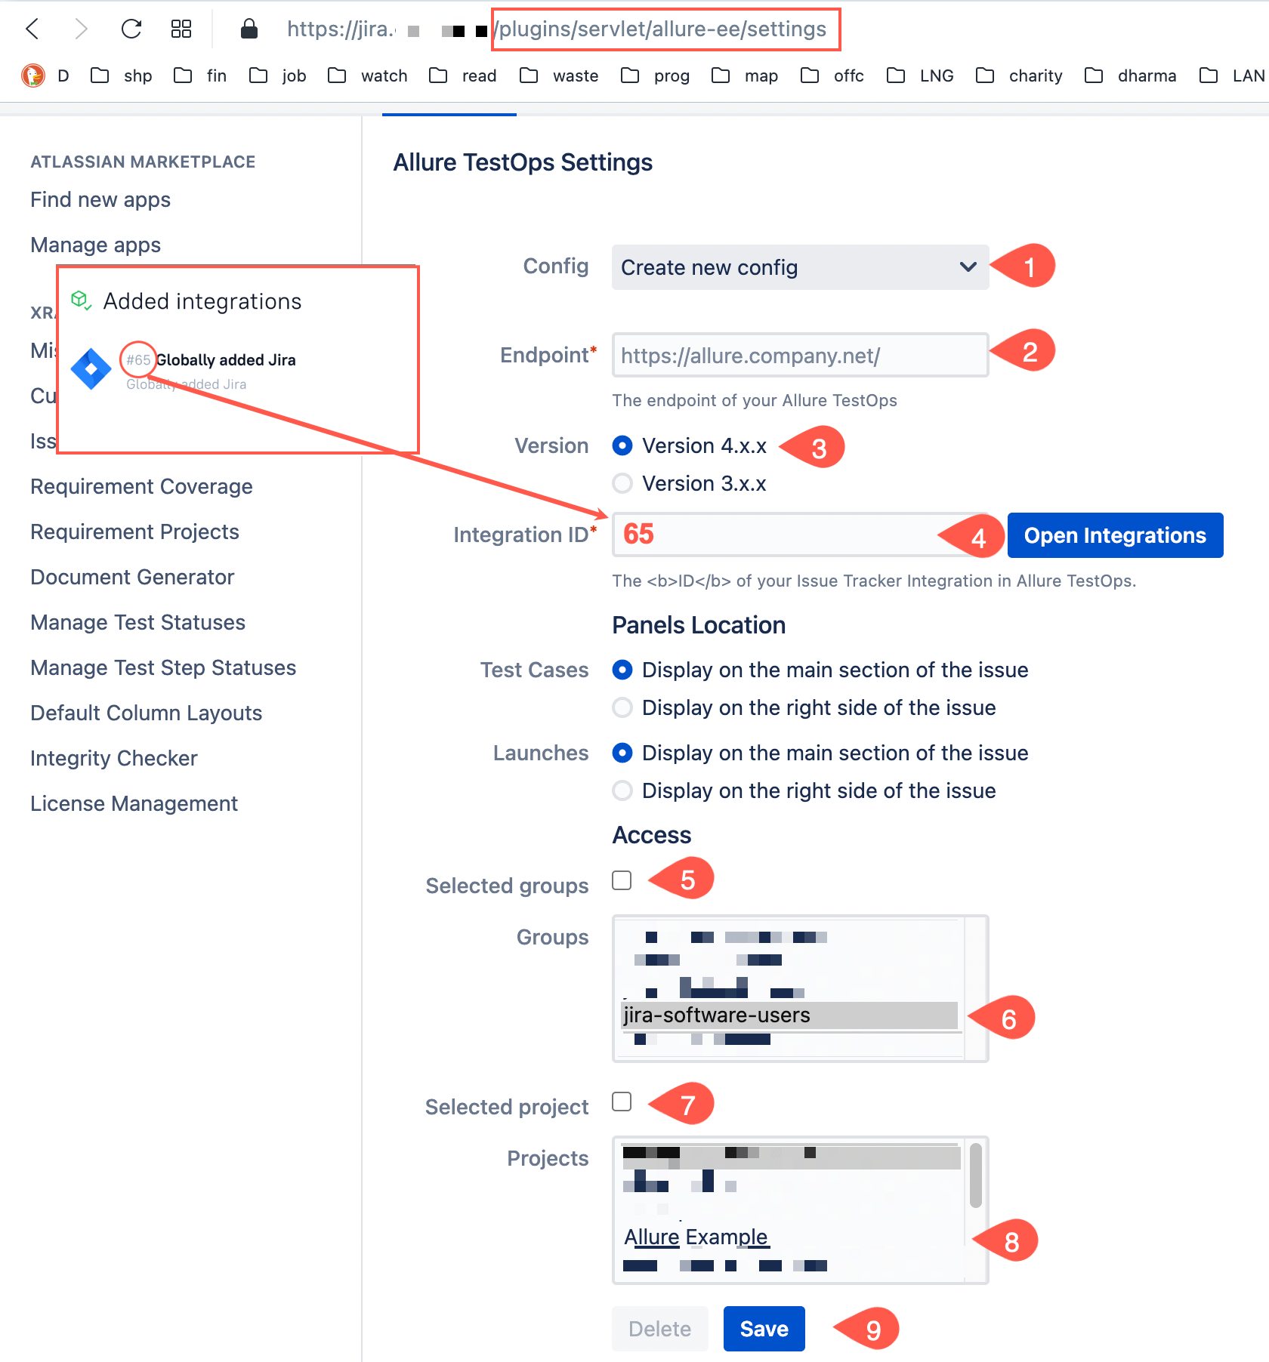
Task: Open Find new apps link
Action: pyautogui.click(x=100, y=199)
